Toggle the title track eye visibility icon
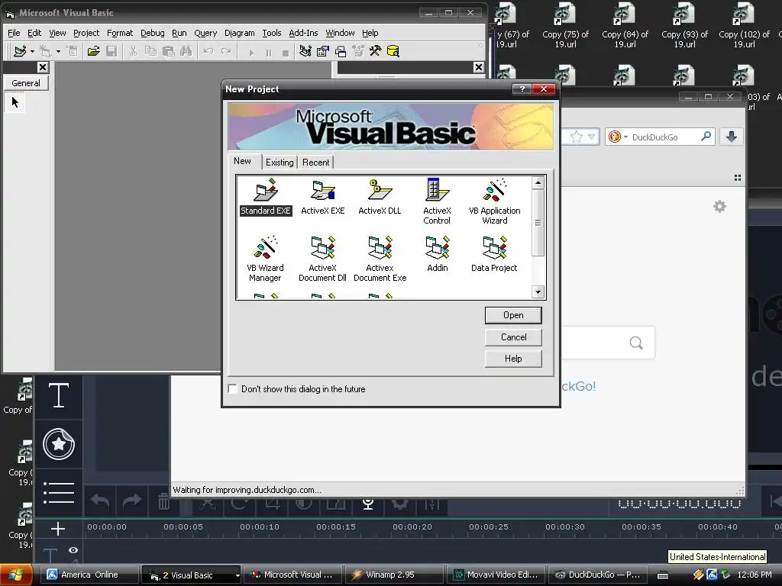Viewport: 782px width, 586px height. [73, 550]
